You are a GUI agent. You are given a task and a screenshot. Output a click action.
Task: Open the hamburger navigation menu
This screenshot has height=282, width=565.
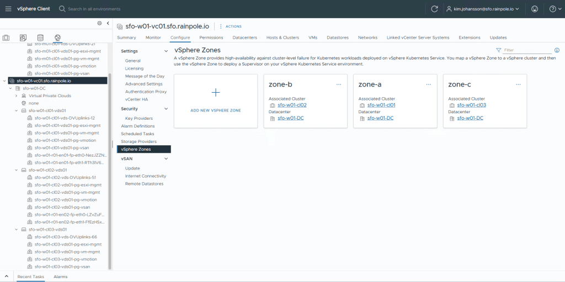click(x=8, y=9)
